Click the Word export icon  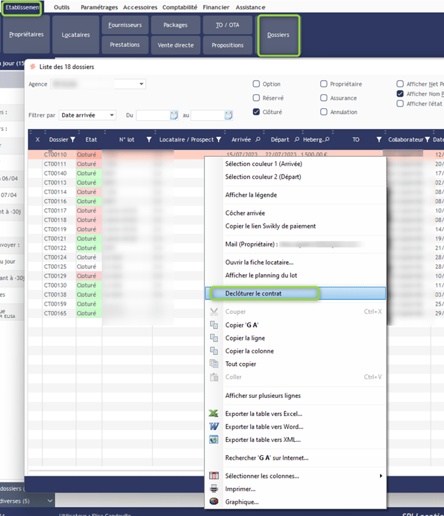tap(214, 426)
